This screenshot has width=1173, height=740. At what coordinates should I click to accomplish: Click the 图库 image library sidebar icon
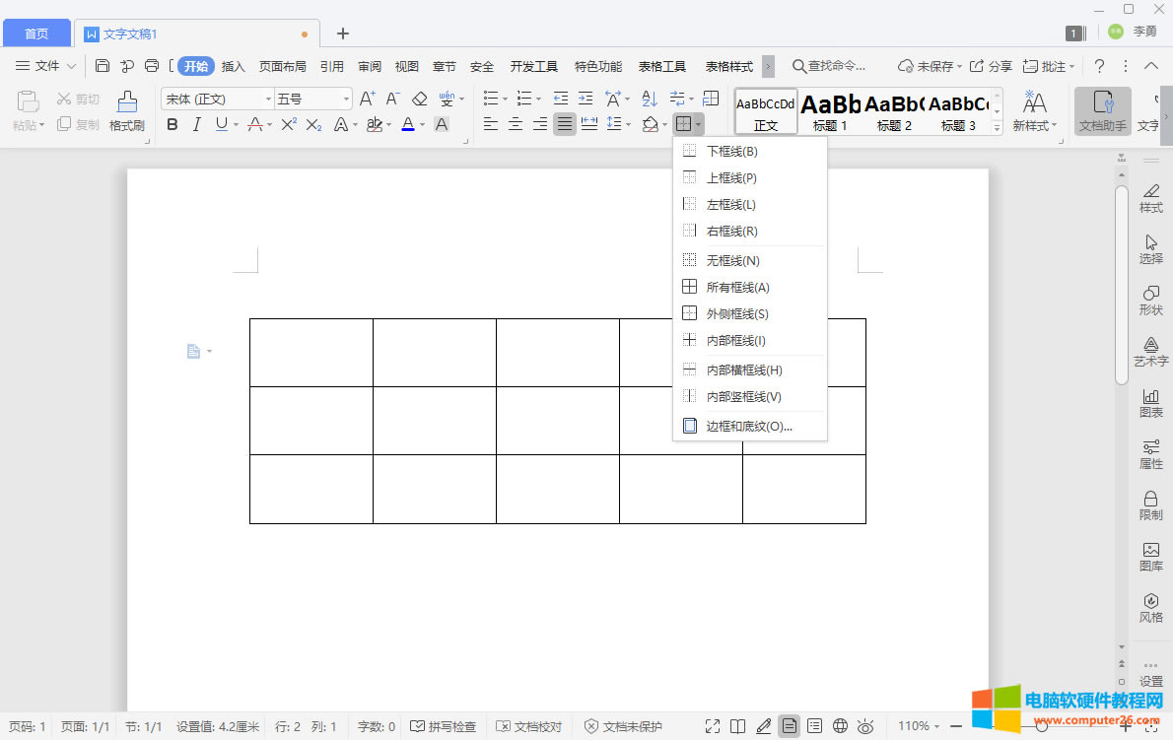click(x=1150, y=556)
